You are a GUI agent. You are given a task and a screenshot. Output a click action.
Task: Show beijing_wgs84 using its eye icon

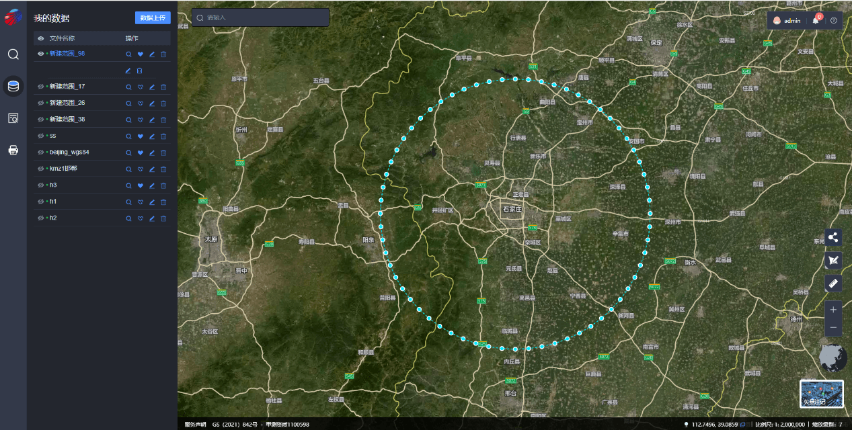point(40,153)
